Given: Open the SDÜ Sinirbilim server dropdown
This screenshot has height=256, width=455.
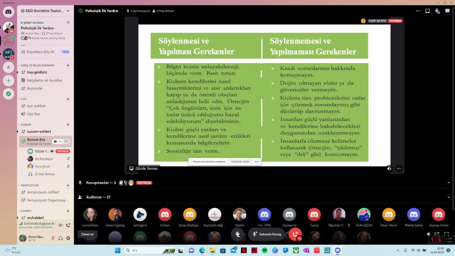Looking at the screenshot, I should (x=68, y=11).
